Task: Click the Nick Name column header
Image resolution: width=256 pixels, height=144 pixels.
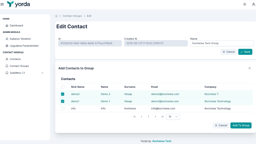Action: [78, 87]
